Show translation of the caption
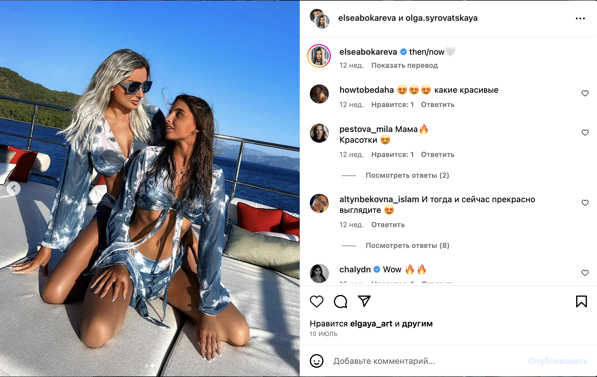This screenshot has width=597, height=377. (x=404, y=65)
